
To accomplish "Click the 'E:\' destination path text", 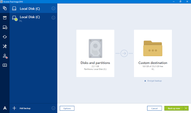I will tap(153, 69).
